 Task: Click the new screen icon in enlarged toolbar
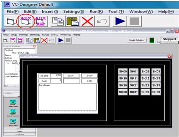click(x=11, y=21)
